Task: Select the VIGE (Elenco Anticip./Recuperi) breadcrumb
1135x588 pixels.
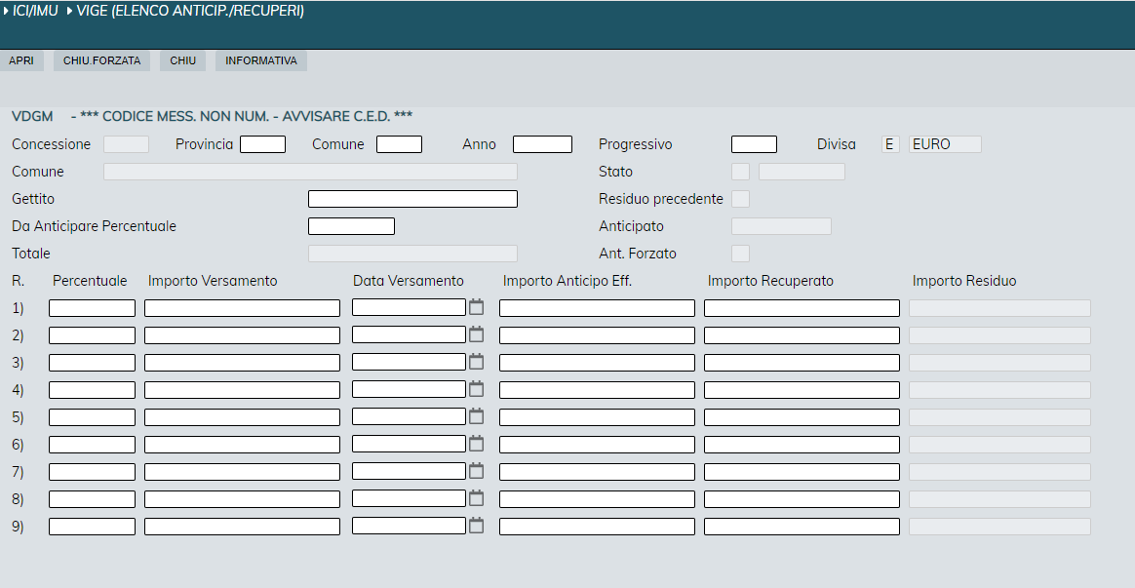Action: point(191,11)
